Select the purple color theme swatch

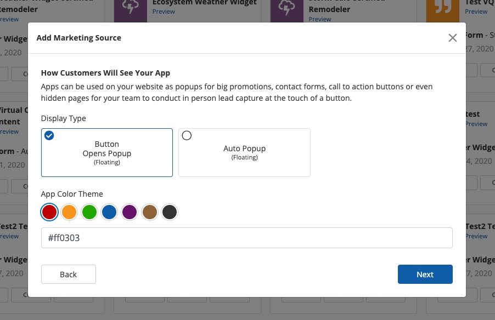(130, 212)
